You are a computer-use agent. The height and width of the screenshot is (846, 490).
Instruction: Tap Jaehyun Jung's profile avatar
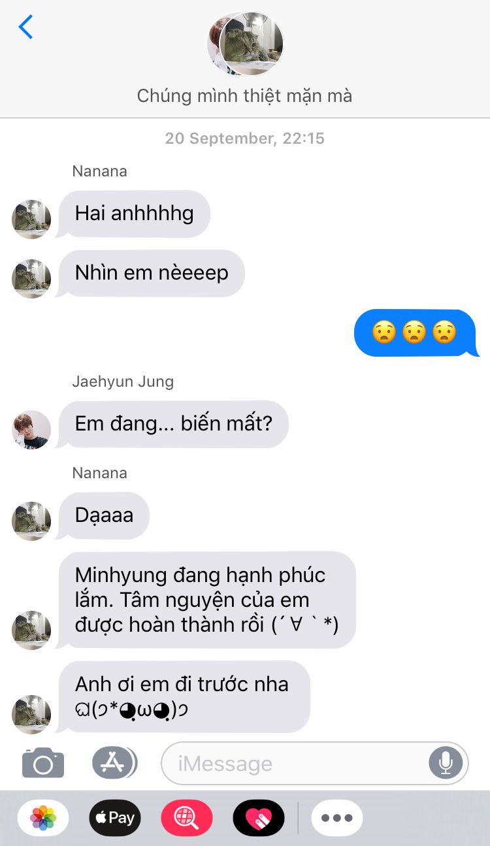tap(31, 429)
